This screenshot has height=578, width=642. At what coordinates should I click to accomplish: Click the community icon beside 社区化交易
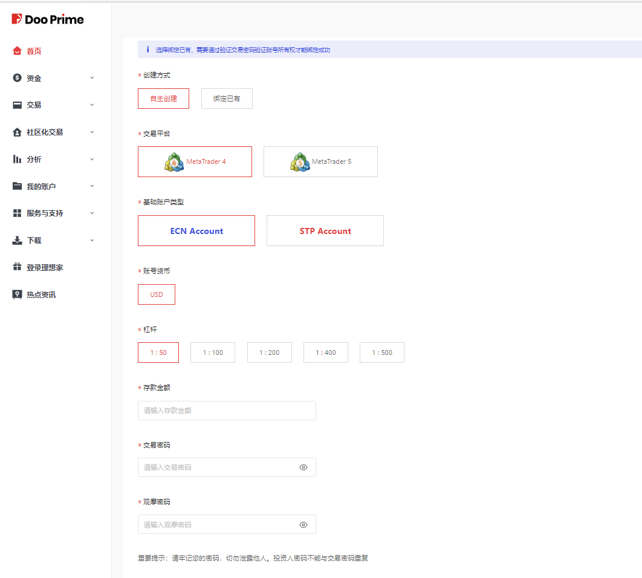pyautogui.click(x=17, y=132)
